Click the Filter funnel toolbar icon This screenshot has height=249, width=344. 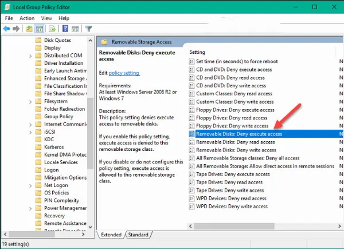pyautogui.click(x=89, y=28)
